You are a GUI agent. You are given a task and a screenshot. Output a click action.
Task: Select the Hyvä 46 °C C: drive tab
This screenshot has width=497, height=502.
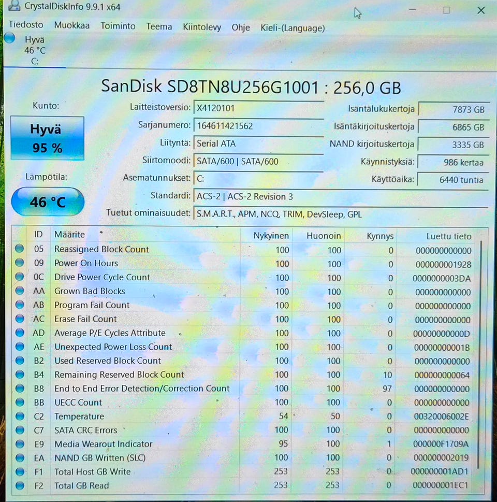(x=35, y=50)
